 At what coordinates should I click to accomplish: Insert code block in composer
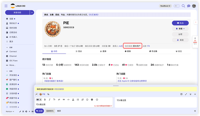(x=68, y=100)
